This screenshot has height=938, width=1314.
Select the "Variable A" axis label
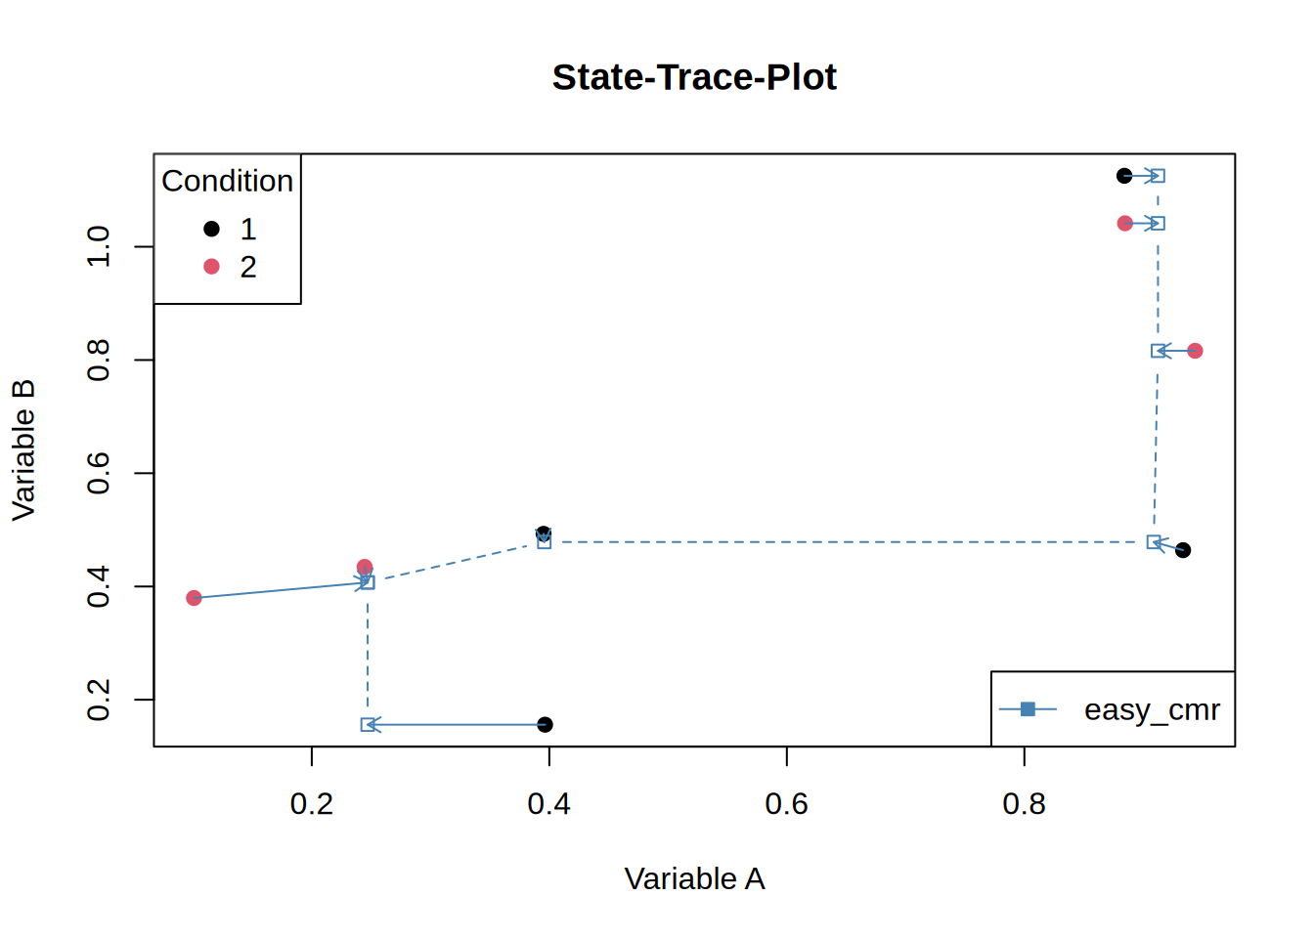694,878
